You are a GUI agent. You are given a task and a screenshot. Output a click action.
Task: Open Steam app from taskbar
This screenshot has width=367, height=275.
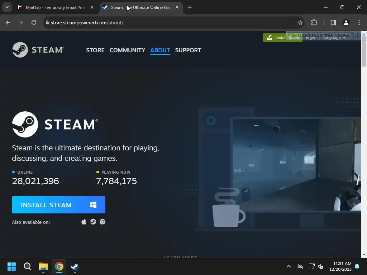[75, 266]
